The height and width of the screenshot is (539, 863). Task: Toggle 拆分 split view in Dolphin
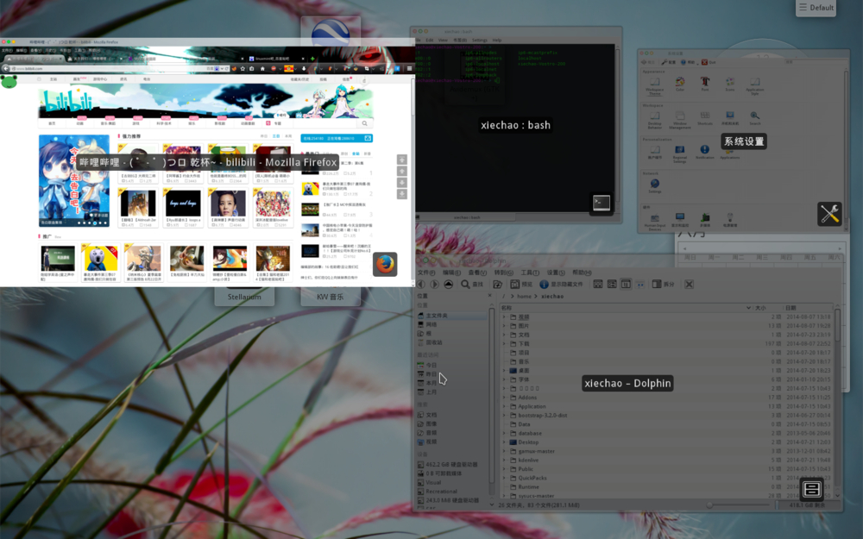click(x=663, y=285)
